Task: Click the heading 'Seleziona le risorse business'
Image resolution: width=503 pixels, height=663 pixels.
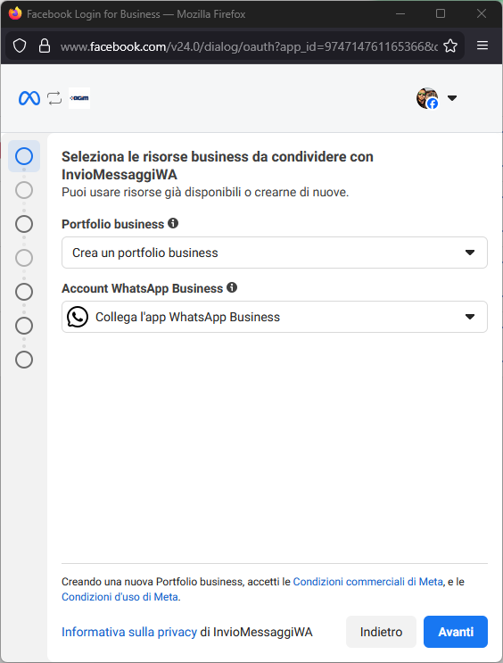Action: tap(218, 165)
